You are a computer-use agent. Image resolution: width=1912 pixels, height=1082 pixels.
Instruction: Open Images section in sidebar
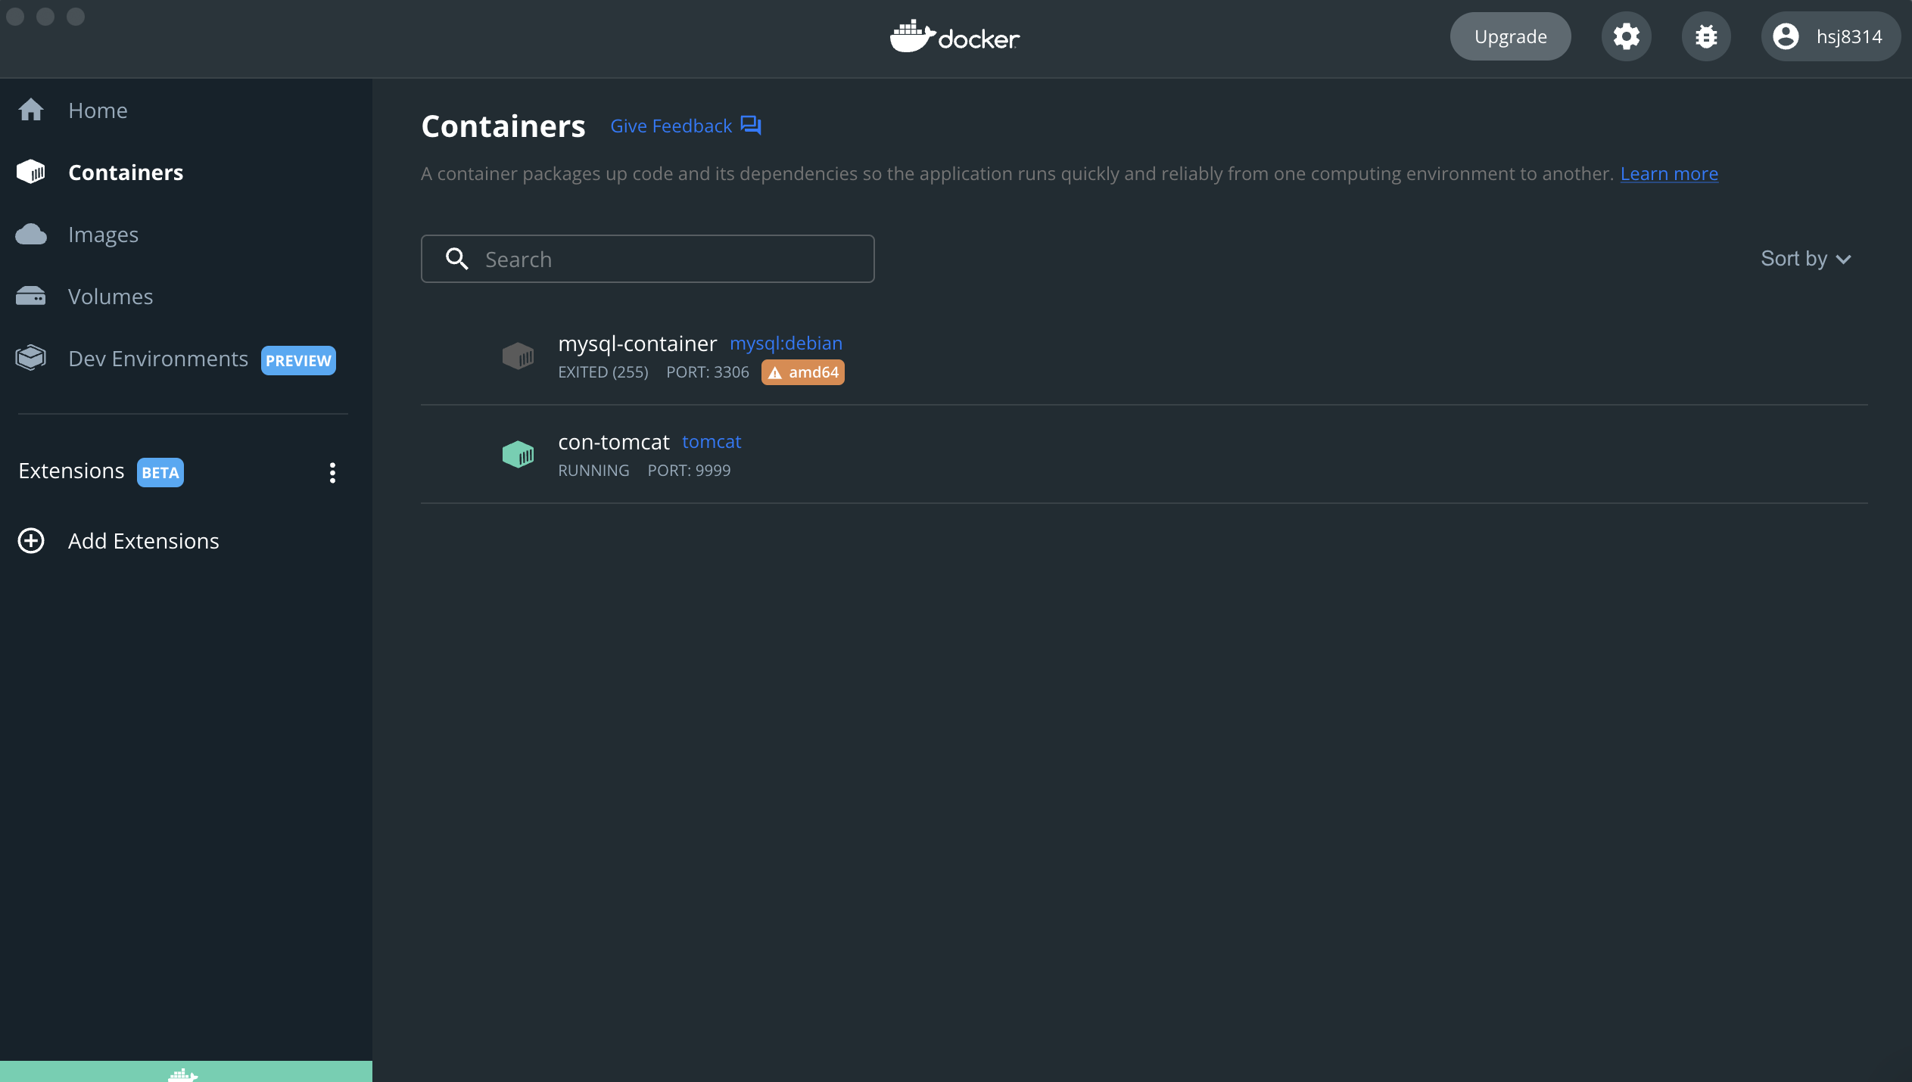point(103,235)
